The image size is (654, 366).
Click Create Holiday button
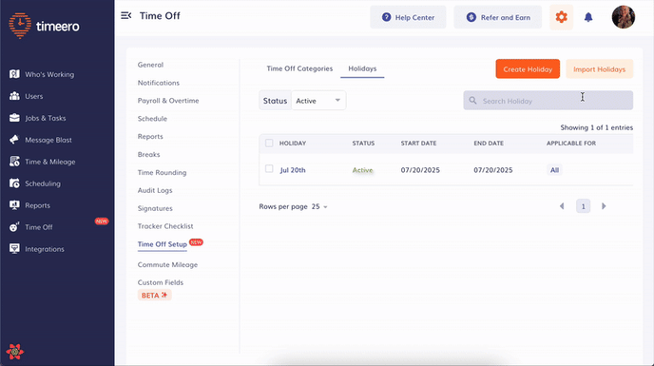[528, 68]
